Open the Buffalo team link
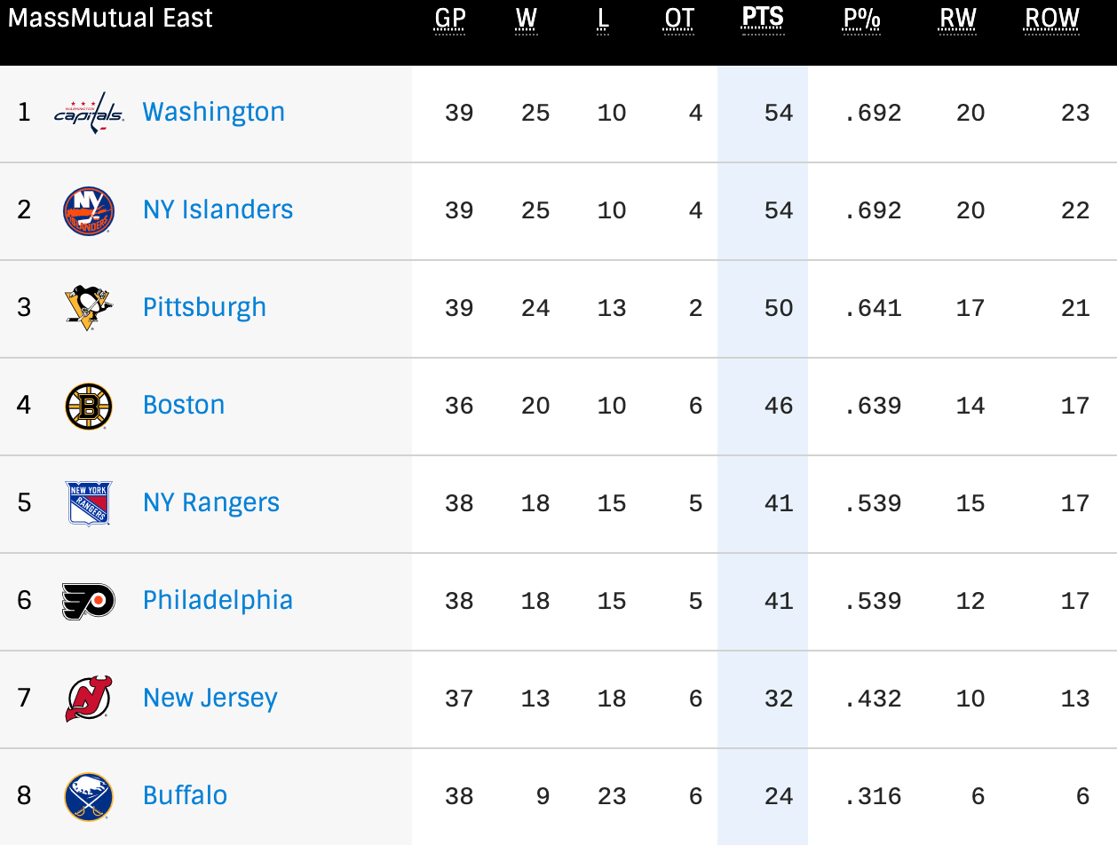The width and height of the screenshot is (1117, 845). (186, 795)
